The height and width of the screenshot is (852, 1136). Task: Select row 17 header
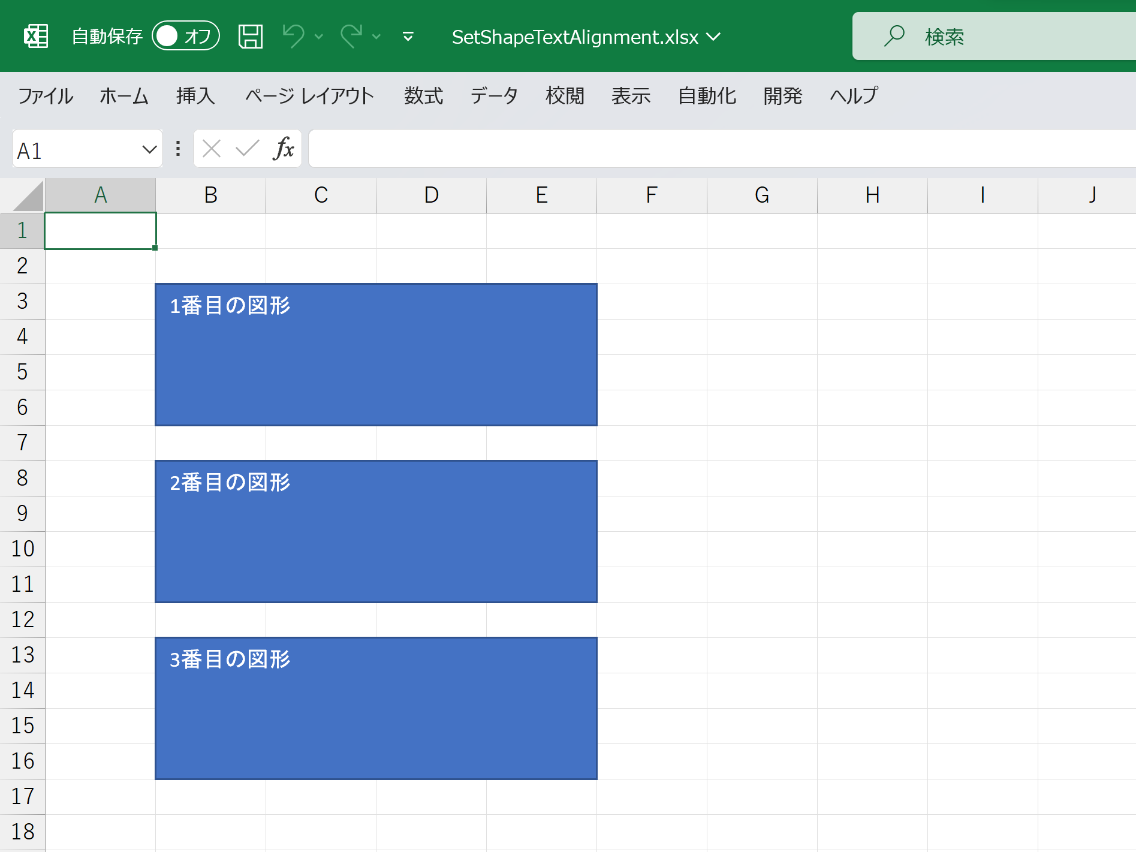click(x=22, y=797)
